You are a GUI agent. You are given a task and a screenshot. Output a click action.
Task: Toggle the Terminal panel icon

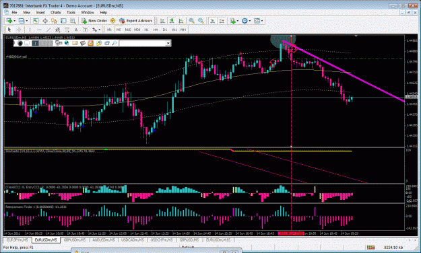click(63, 21)
